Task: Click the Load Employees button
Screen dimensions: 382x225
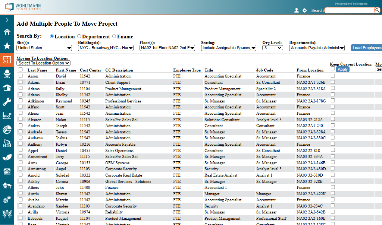Action: click(x=367, y=48)
